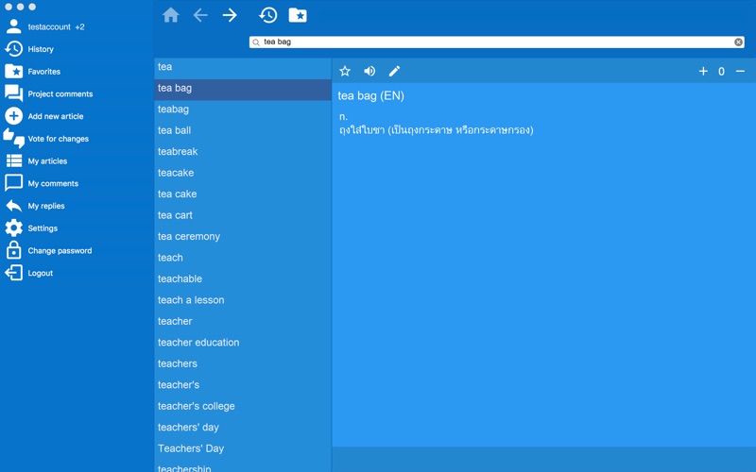Click the My replies reply arrow icon
Screen dimensions: 756x472
13,206
